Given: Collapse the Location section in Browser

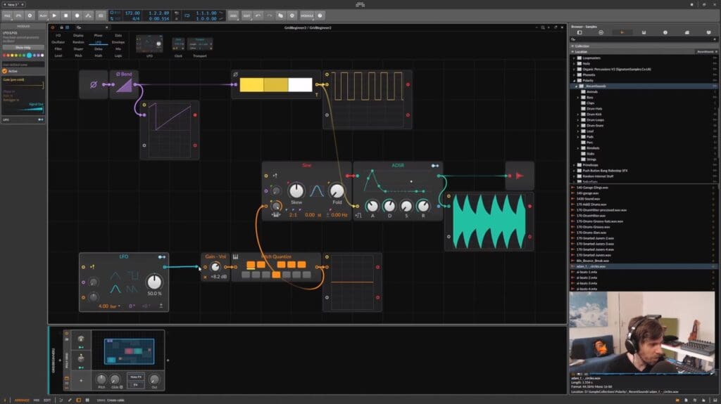Looking at the screenshot, I should coord(572,51).
